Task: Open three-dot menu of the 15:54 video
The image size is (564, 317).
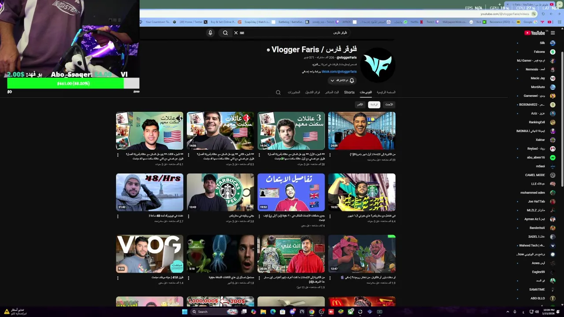Action: pyautogui.click(x=118, y=155)
